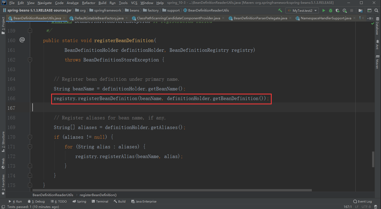This screenshot has height=209, width=381.
Task: Open the MyTest.test2 run configuration dropdown
Action: tap(302, 10)
